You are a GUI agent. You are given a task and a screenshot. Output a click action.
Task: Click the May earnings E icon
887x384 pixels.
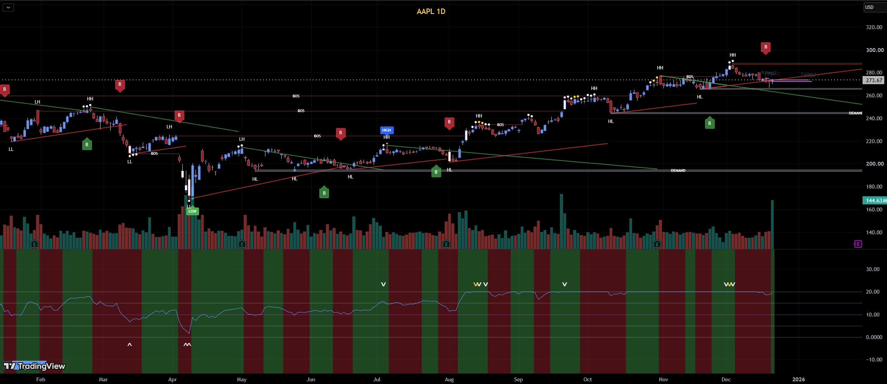(x=242, y=244)
